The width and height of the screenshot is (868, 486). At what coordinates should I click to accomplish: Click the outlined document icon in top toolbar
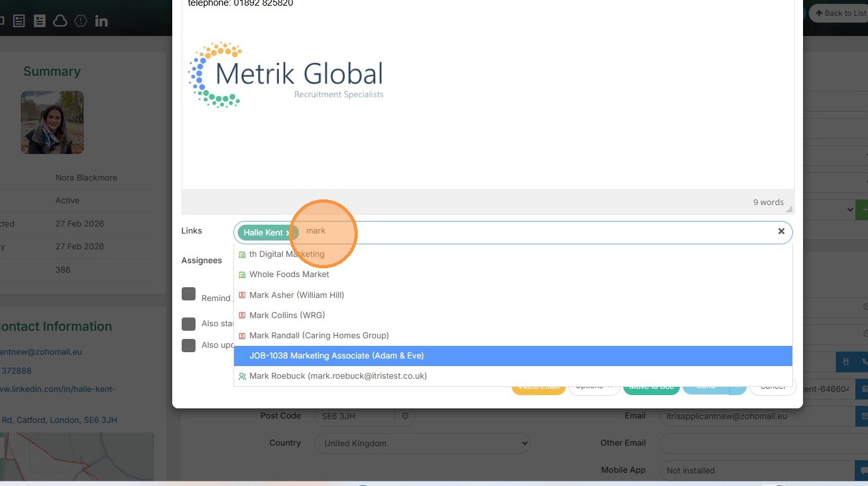tap(19, 21)
